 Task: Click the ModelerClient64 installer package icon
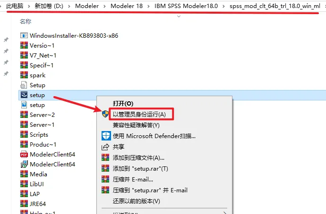coord(24,164)
